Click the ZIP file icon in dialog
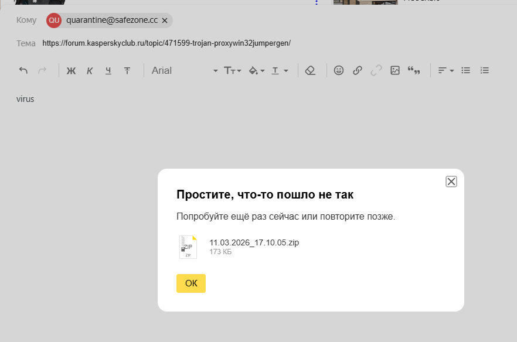517x342 pixels. (x=188, y=247)
